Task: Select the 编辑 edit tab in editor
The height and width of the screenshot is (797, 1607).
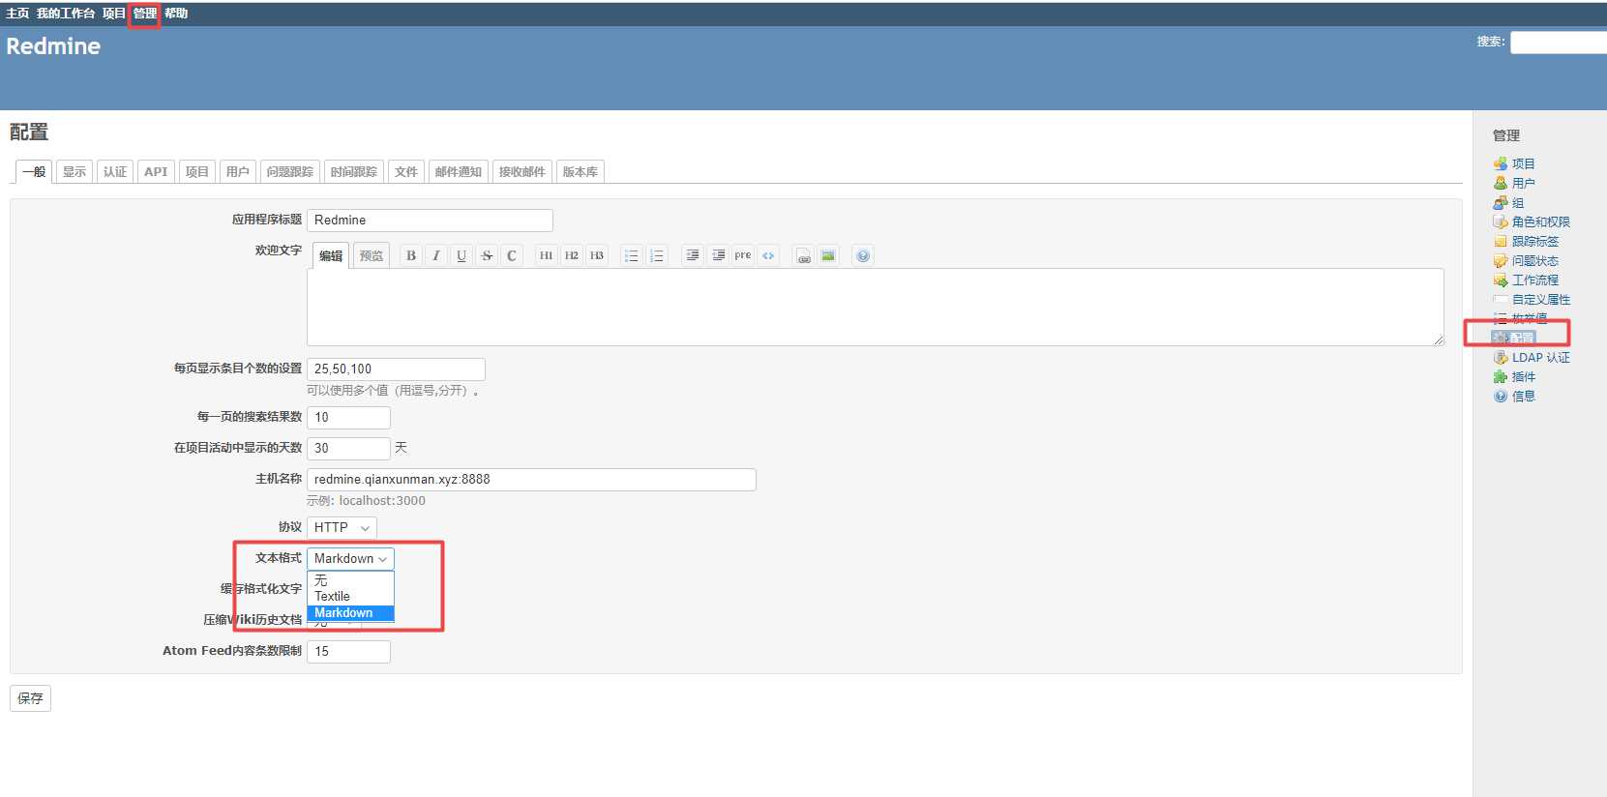Action: (x=331, y=255)
